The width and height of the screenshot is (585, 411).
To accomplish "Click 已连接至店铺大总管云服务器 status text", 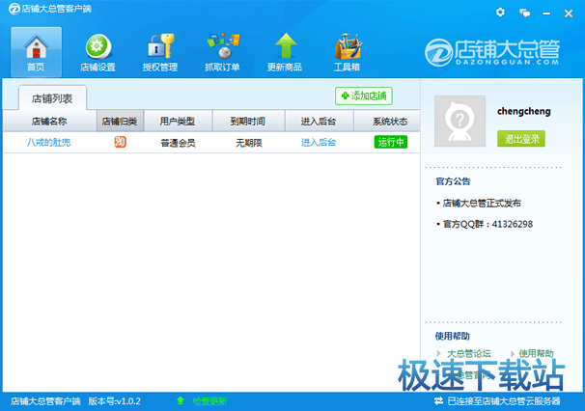I will point(504,401).
